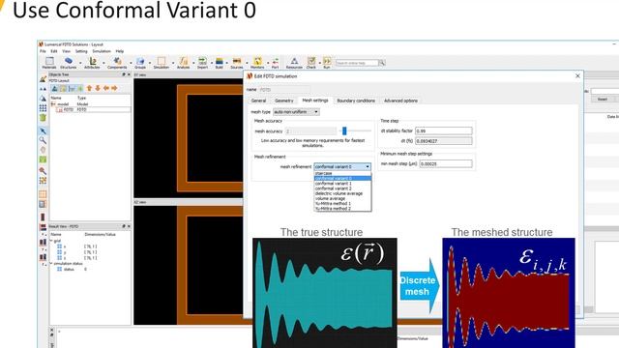Switch to the Advanced options tab

pos(400,101)
